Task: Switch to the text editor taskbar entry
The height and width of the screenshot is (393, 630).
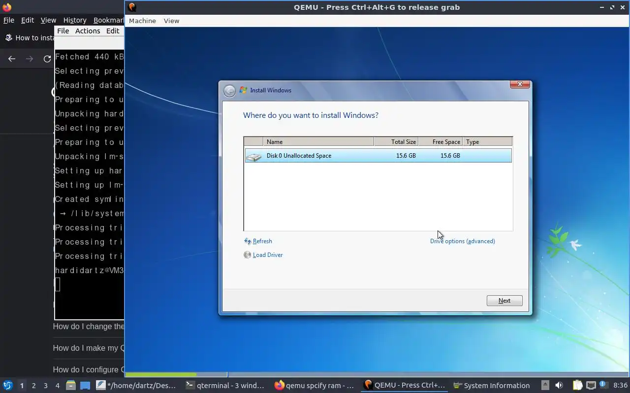Action: click(x=136, y=386)
